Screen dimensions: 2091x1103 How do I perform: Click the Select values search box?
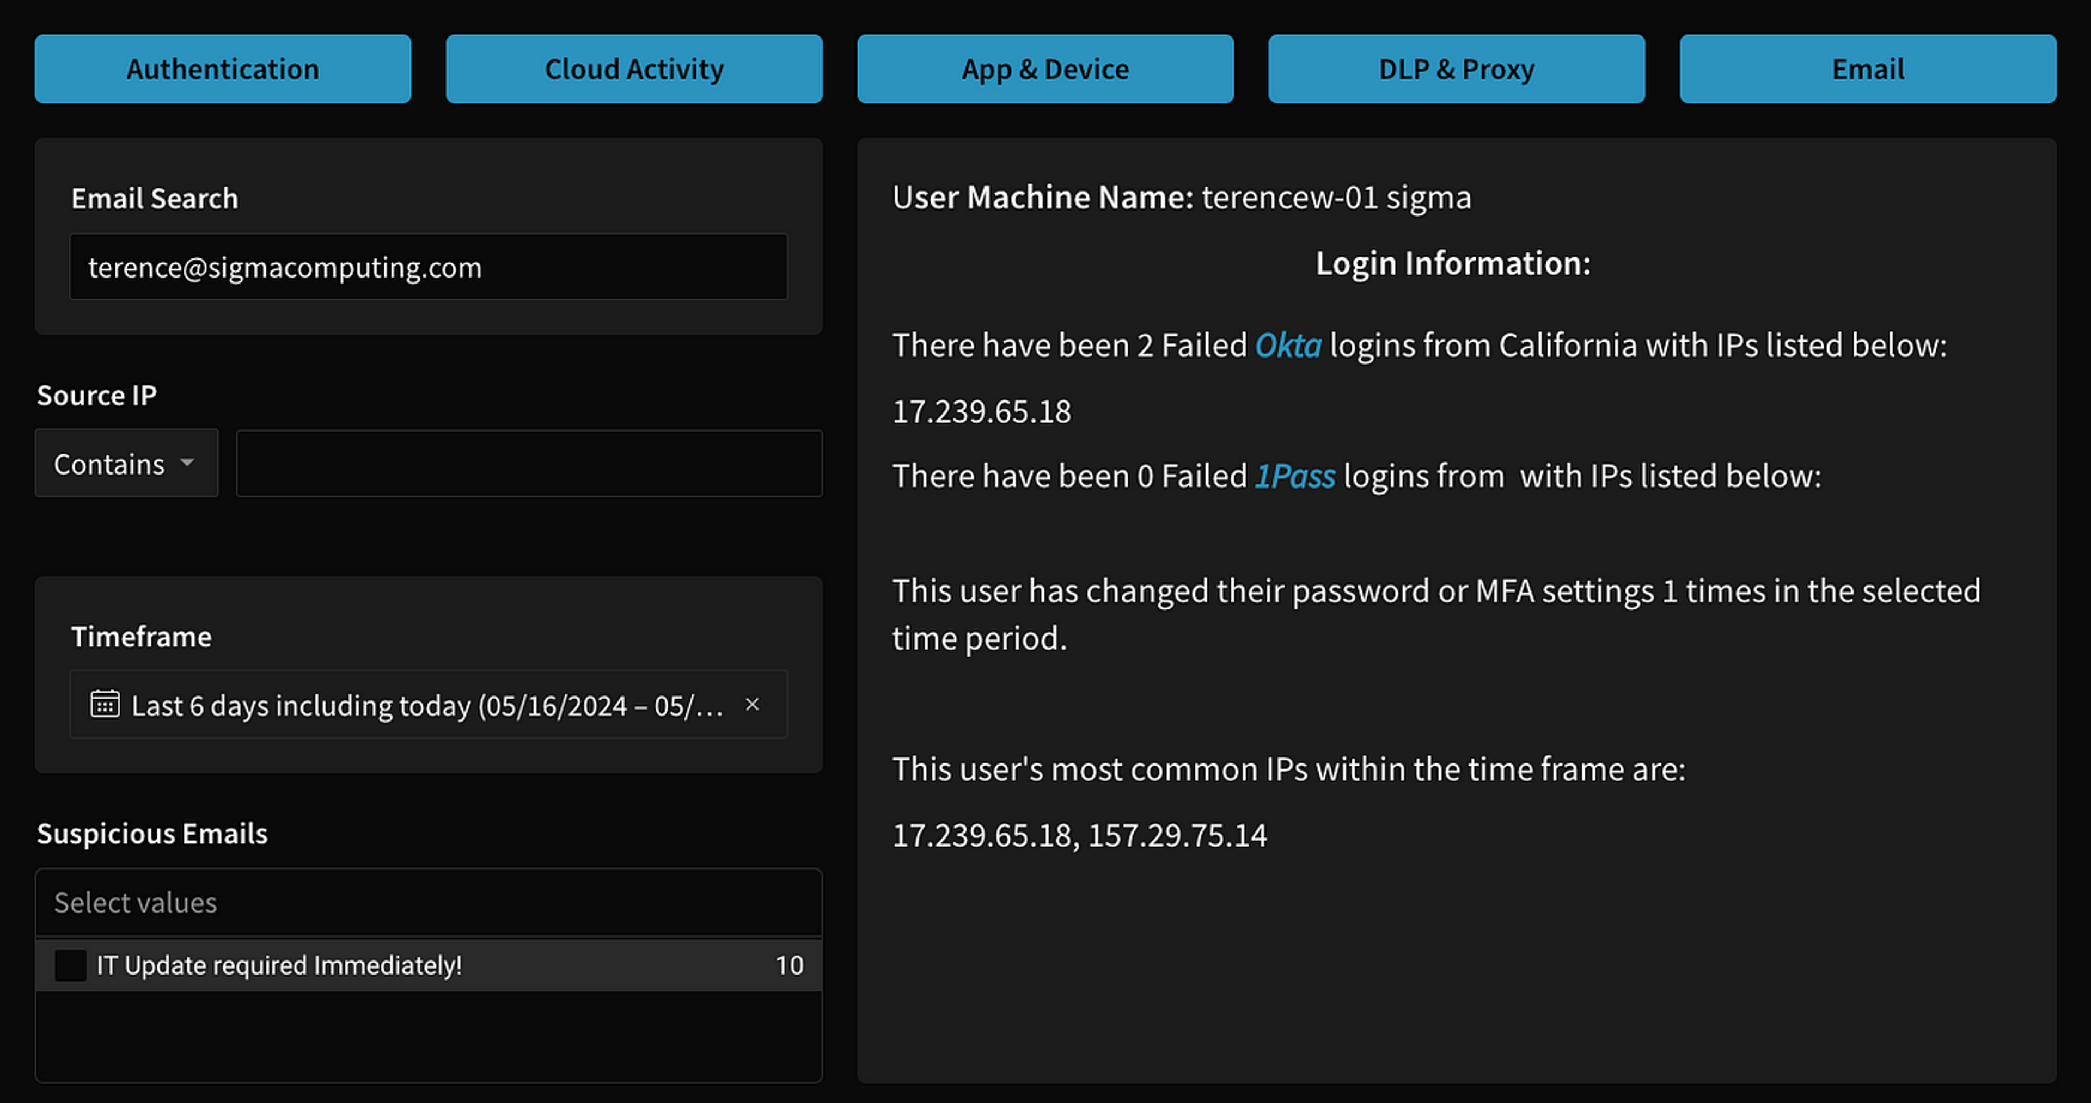point(429,903)
